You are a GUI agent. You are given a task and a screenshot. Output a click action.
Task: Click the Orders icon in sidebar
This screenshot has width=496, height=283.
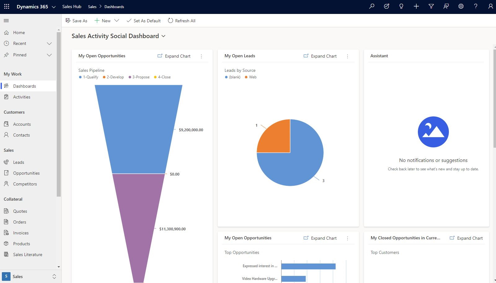tap(6, 222)
